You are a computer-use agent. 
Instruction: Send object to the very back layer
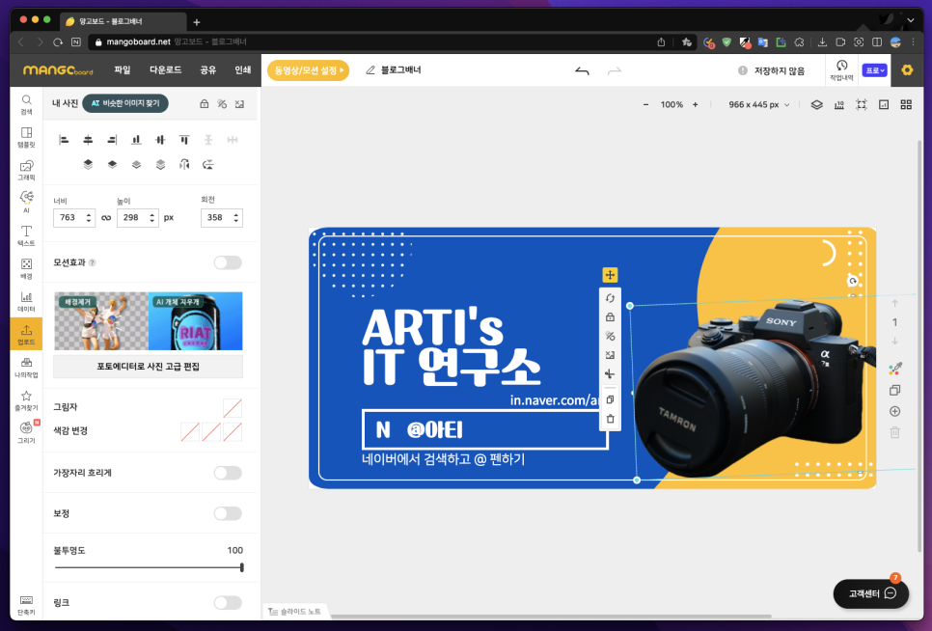click(160, 165)
